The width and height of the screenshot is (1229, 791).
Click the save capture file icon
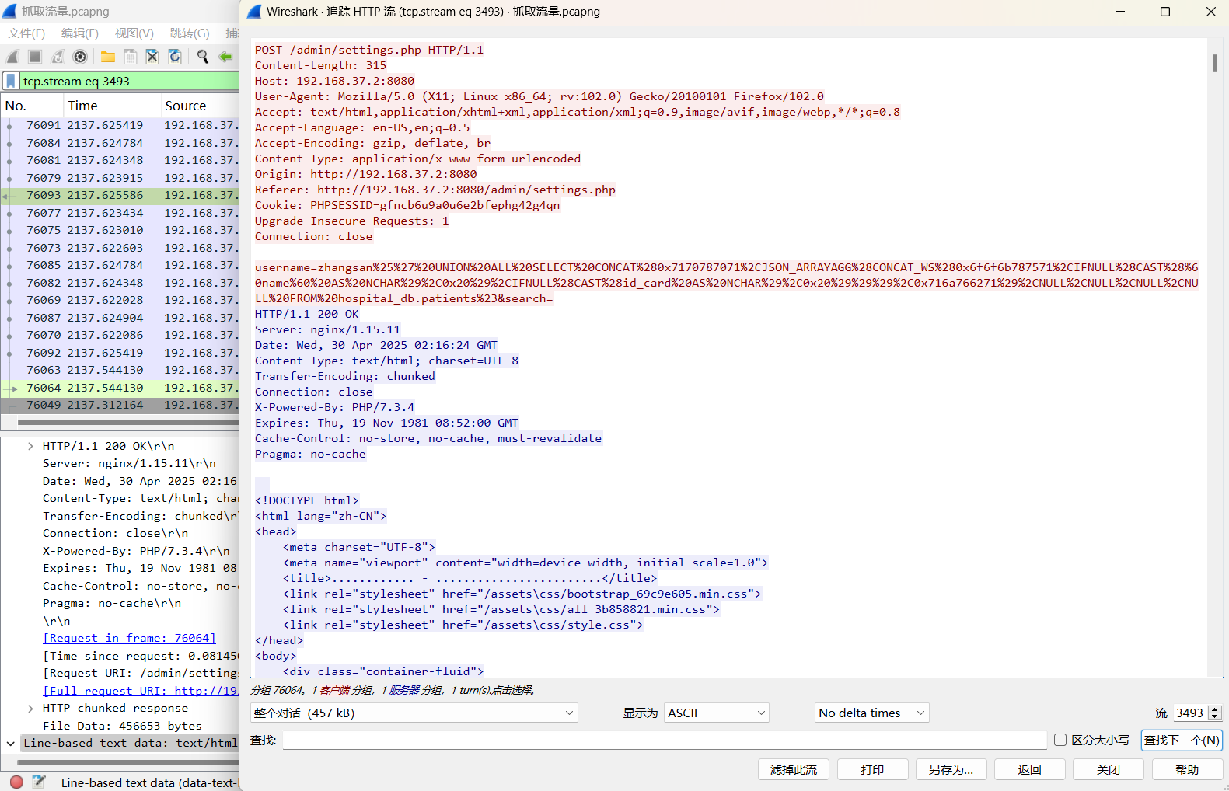tap(131, 57)
